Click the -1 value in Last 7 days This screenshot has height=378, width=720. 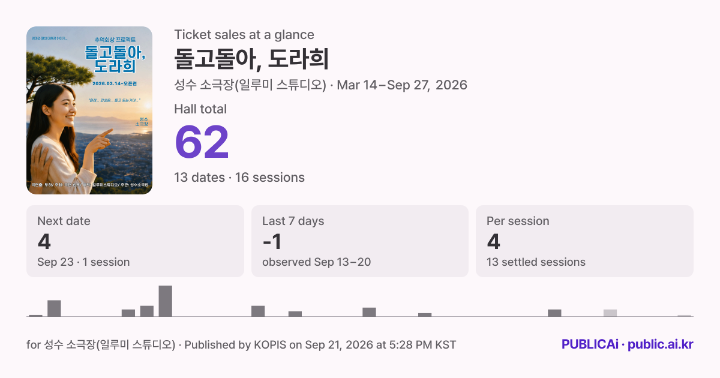(x=272, y=241)
